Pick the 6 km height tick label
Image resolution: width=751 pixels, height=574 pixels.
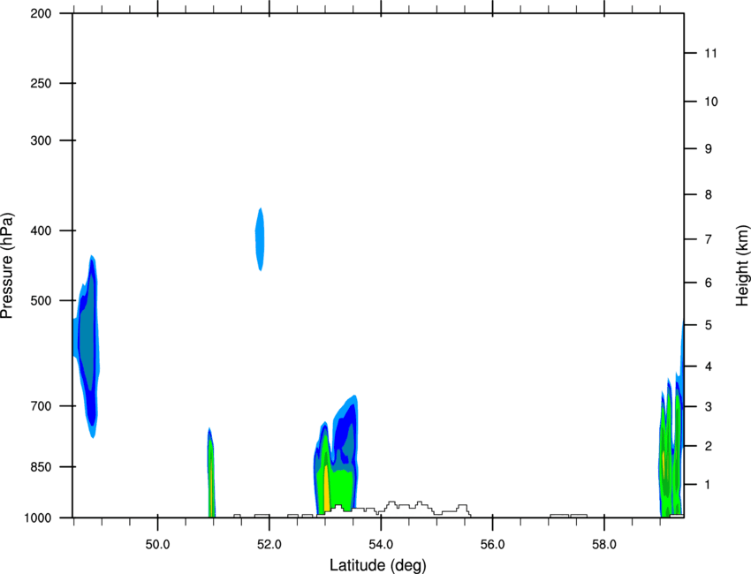pos(709,283)
